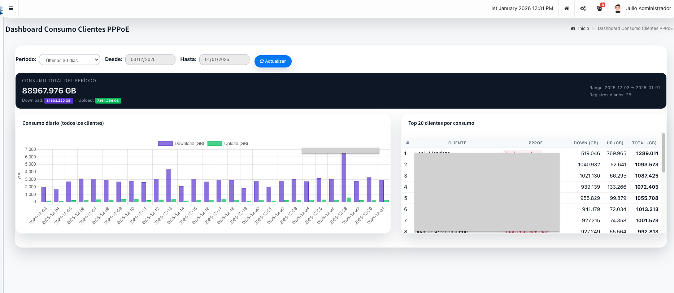Image resolution: width=674 pixels, height=293 pixels.
Task: Click the green Upload total badge
Action: tap(108, 101)
